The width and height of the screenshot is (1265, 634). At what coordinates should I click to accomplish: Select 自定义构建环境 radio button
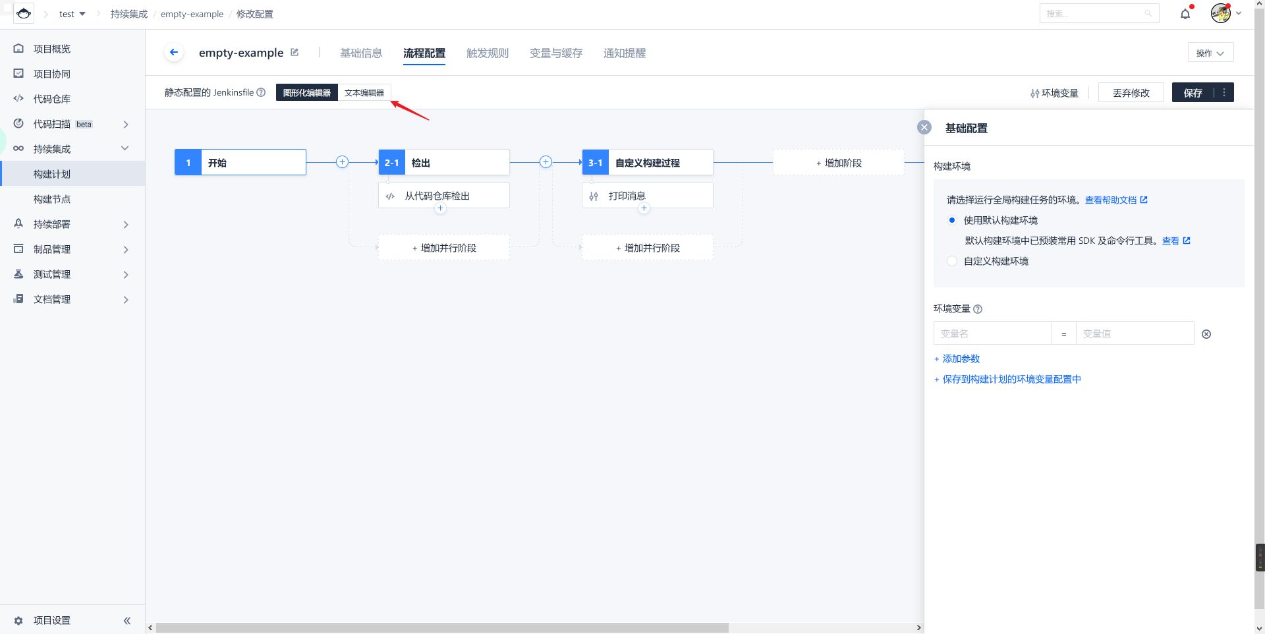[951, 261]
